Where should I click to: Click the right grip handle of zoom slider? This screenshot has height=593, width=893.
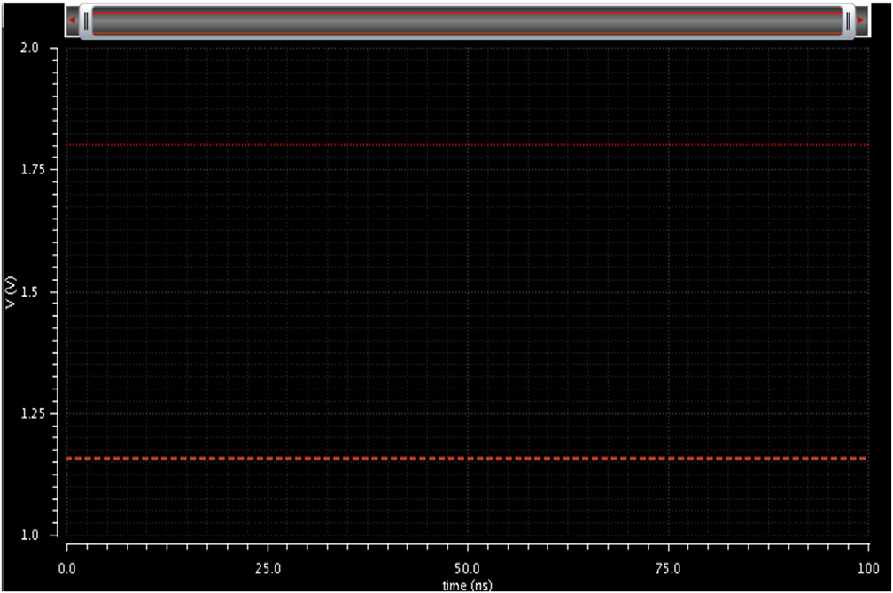(848, 20)
